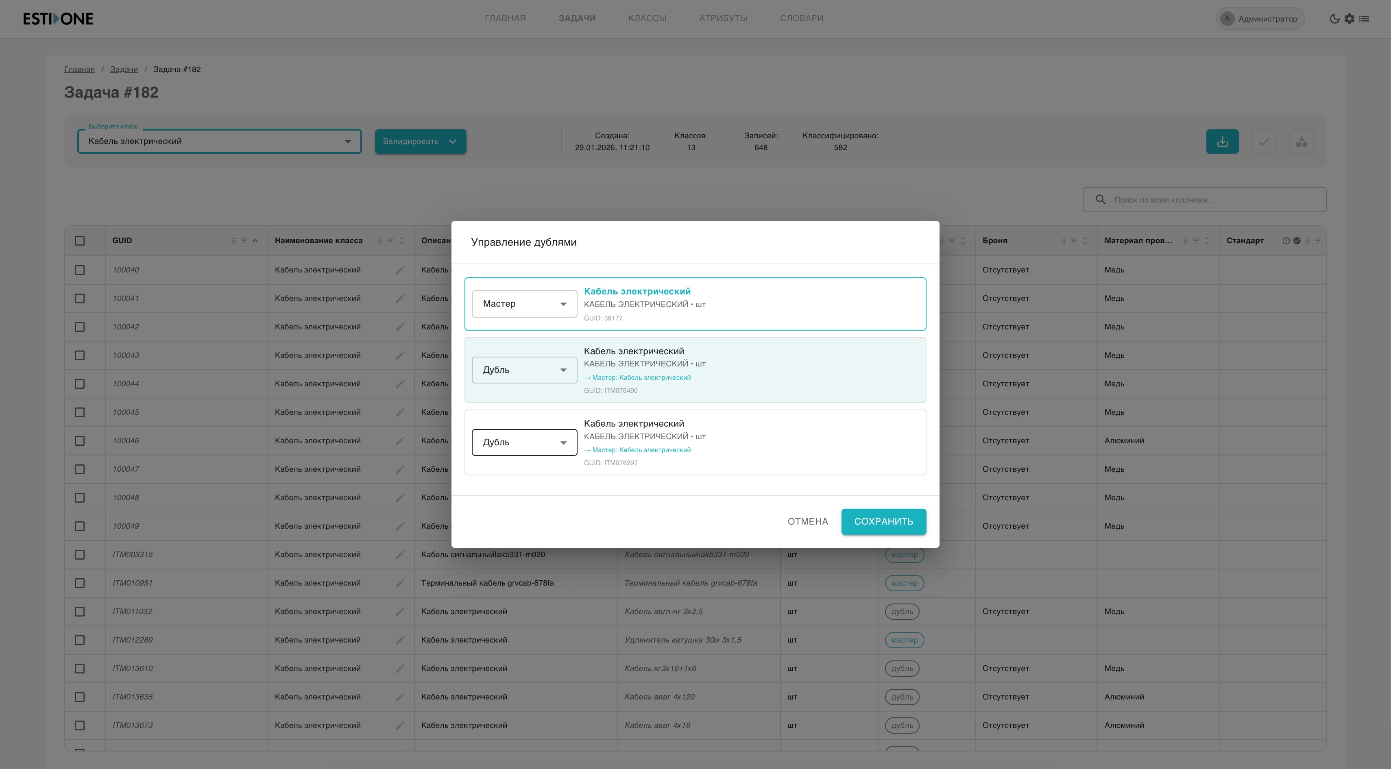Open Дубль dropdown for GUID ITM076297
This screenshot has width=1391, height=769.
point(524,443)
